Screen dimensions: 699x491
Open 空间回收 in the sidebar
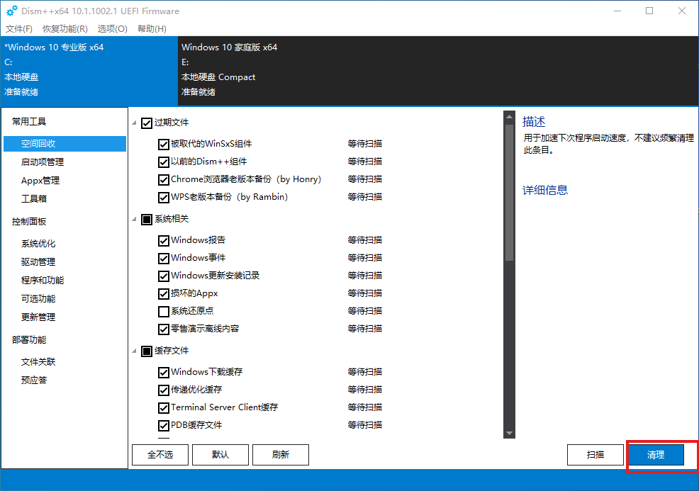65,143
